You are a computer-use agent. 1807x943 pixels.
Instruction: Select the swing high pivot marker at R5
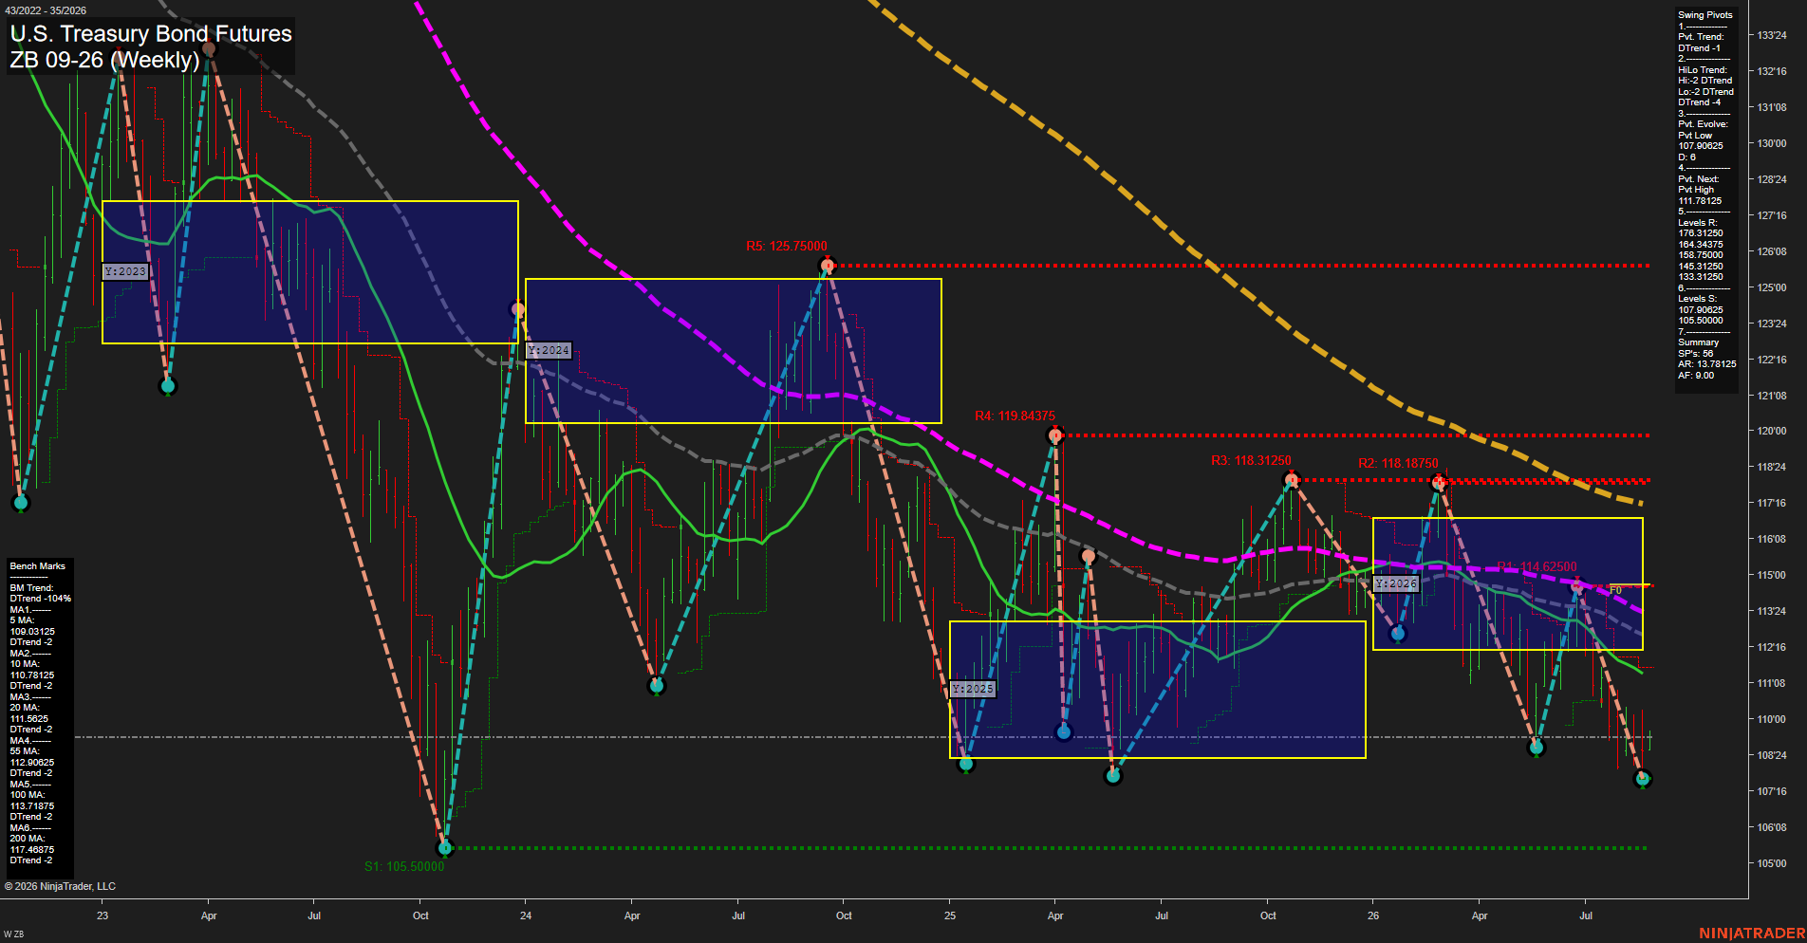click(x=828, y=266)
